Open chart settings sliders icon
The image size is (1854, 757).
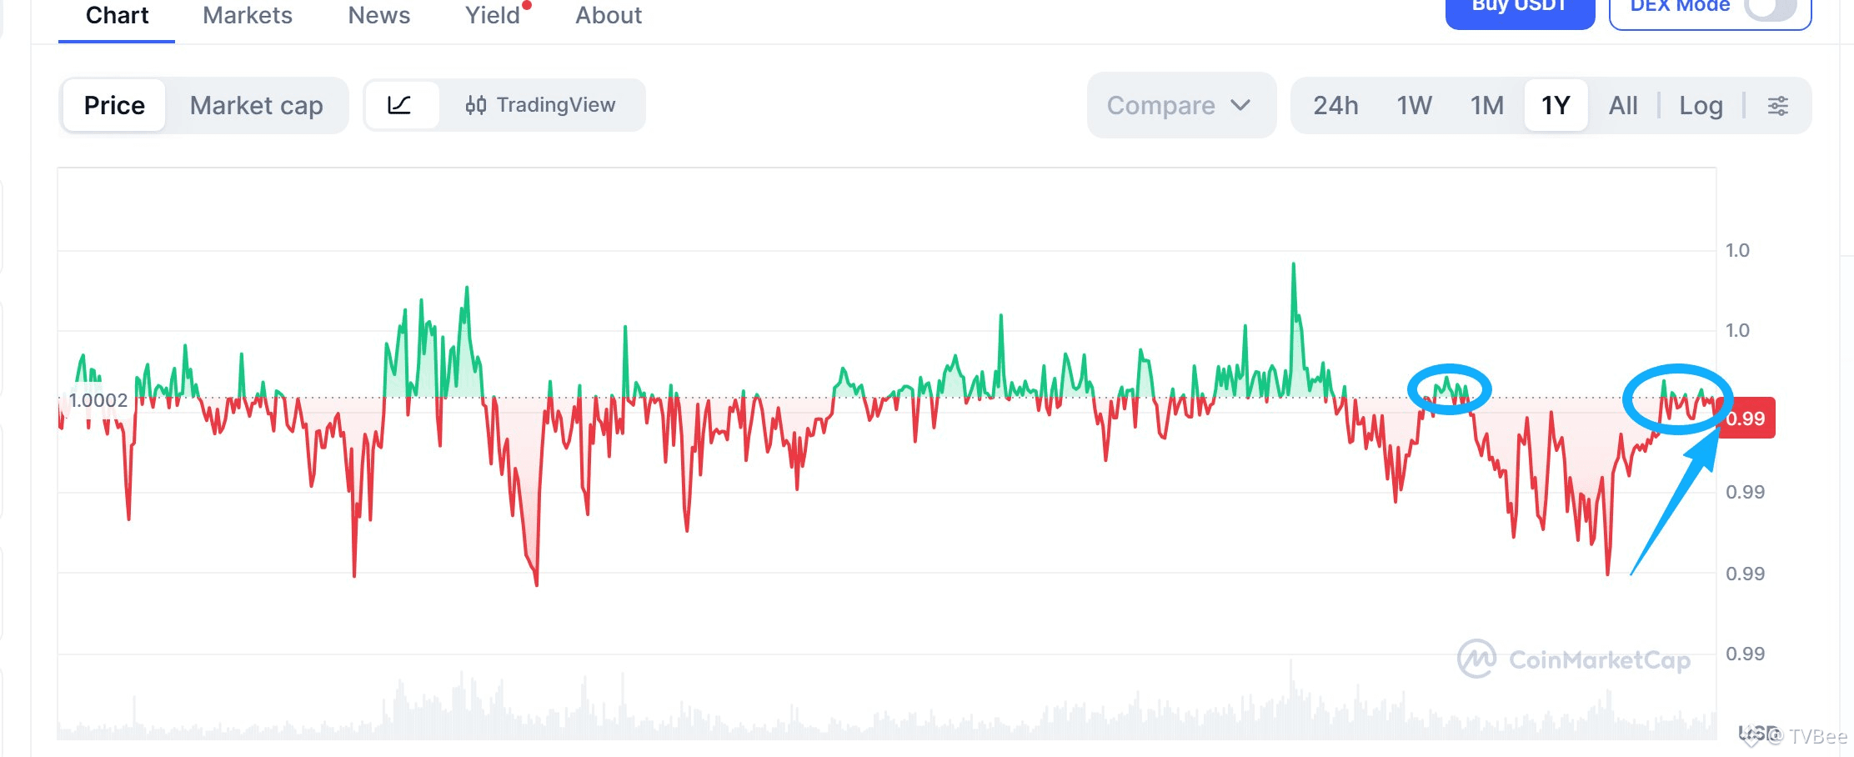[1777, 106]
